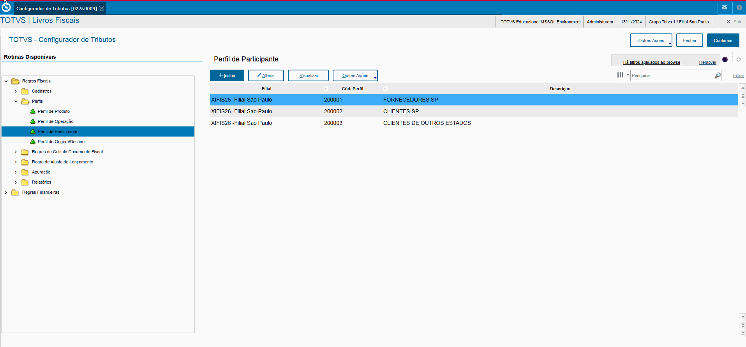746x347 pixels.
Task: Open browse Outras Ações dropdown
Action: pos(355,75)
